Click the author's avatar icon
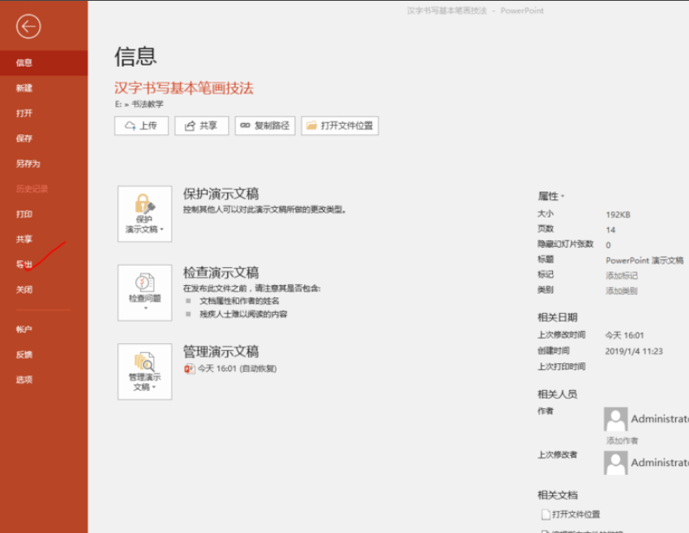 pyautogui.click(x=615, y=419)
